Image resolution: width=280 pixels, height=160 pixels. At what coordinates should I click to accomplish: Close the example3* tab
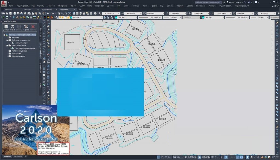coord(75,10)
